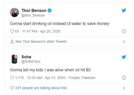This screenshot has width=134, height=95.
Task: Click the Punjab, Pakistan location link
Action: point(82,78)
